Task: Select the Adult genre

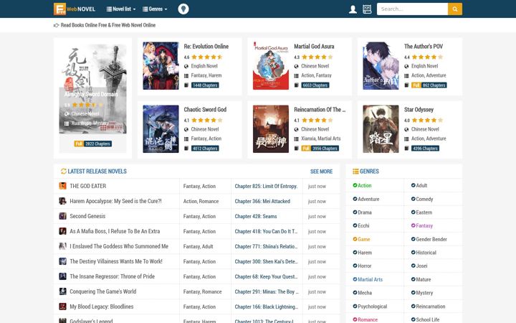Action: pyautogui.click(x=419, y=186)
